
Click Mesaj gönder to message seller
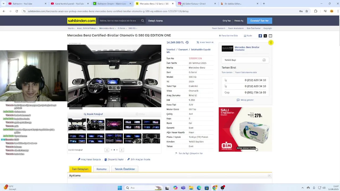point(245,100)
